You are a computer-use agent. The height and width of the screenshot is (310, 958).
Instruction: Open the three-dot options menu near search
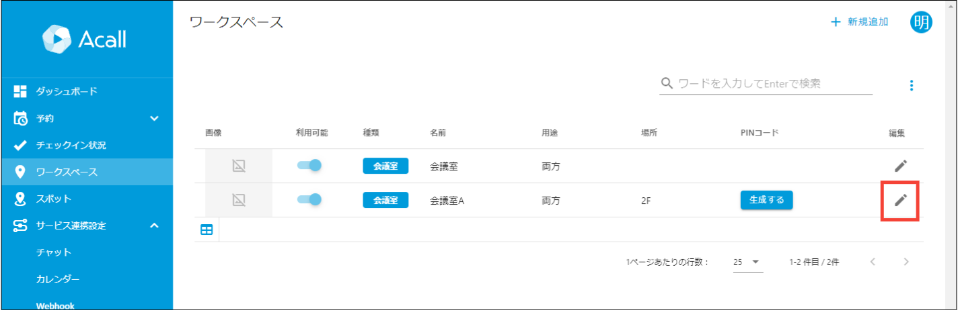(912, 85)
